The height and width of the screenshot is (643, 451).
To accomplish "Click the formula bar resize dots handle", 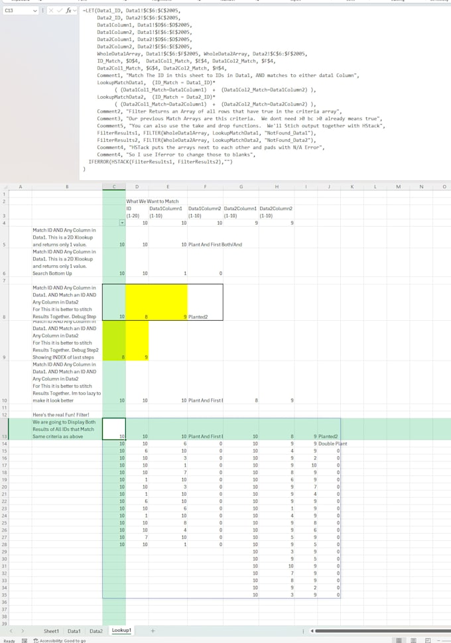I will [42, 10].
